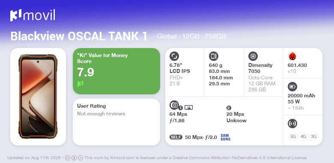Click the AnTuTu benchmark red icon

coord(292,56)
